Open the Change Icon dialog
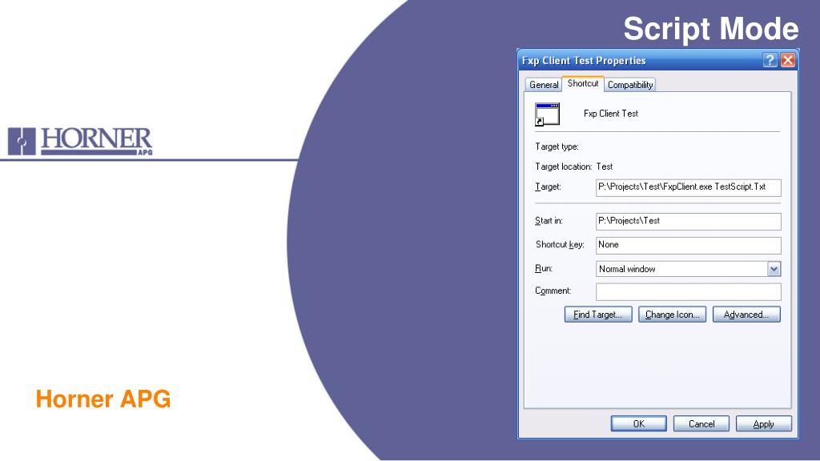820x461 pixels. click(672, 315)
